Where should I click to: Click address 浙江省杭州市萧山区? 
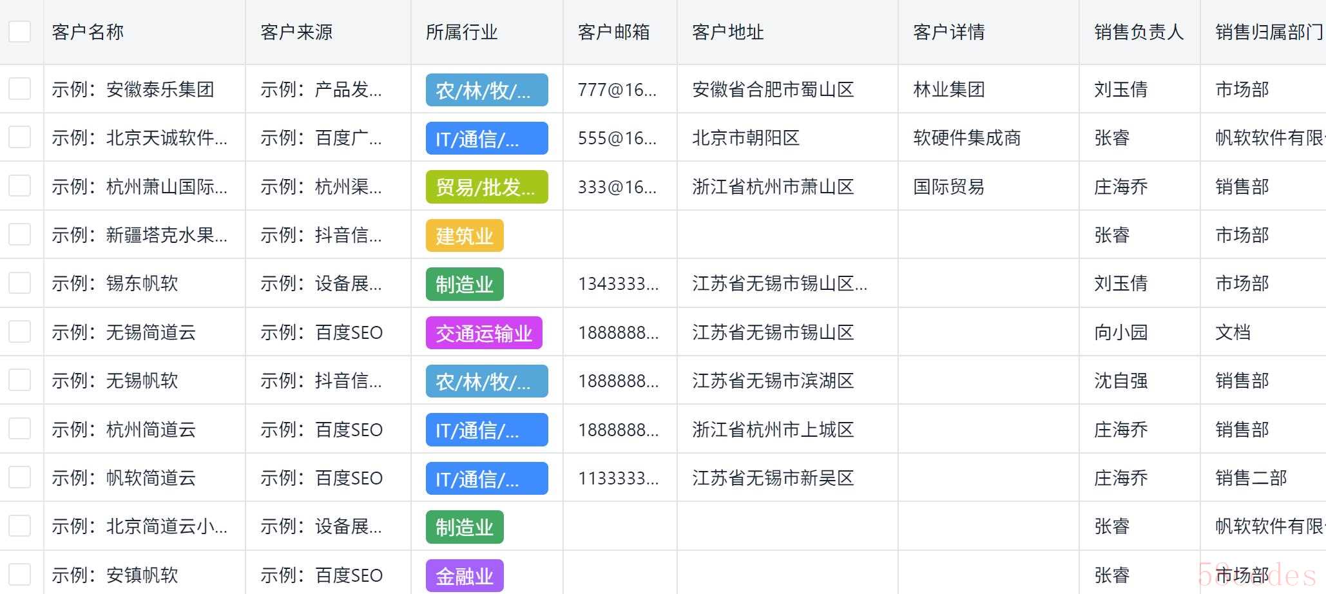773,187
